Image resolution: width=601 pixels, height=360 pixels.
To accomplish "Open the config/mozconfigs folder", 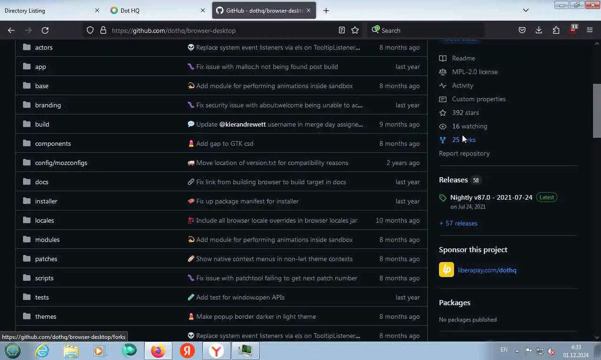I will pos(61,163).
